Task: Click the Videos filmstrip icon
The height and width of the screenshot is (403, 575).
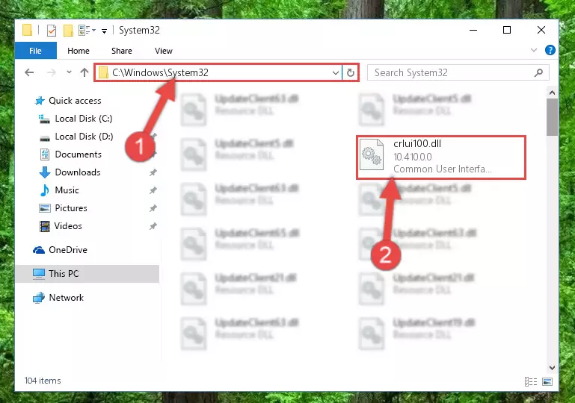Action: click(x=45, y=226)
